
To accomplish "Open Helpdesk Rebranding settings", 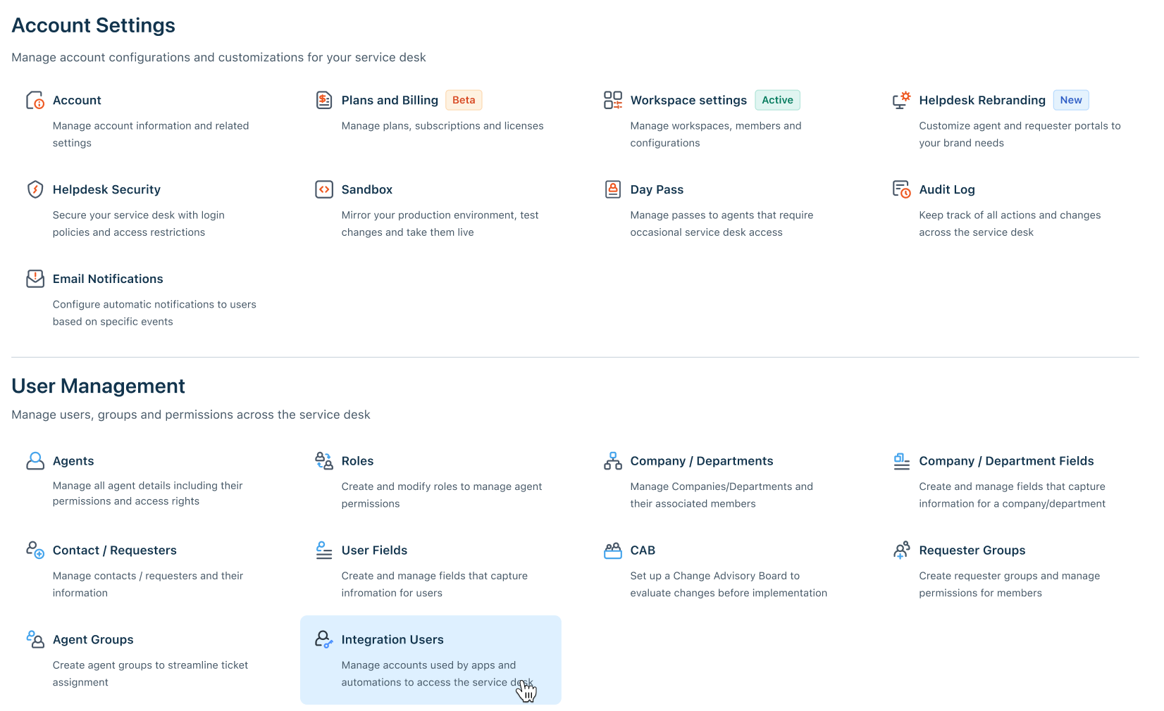I will pyautogui.click(x=982, y=100).
